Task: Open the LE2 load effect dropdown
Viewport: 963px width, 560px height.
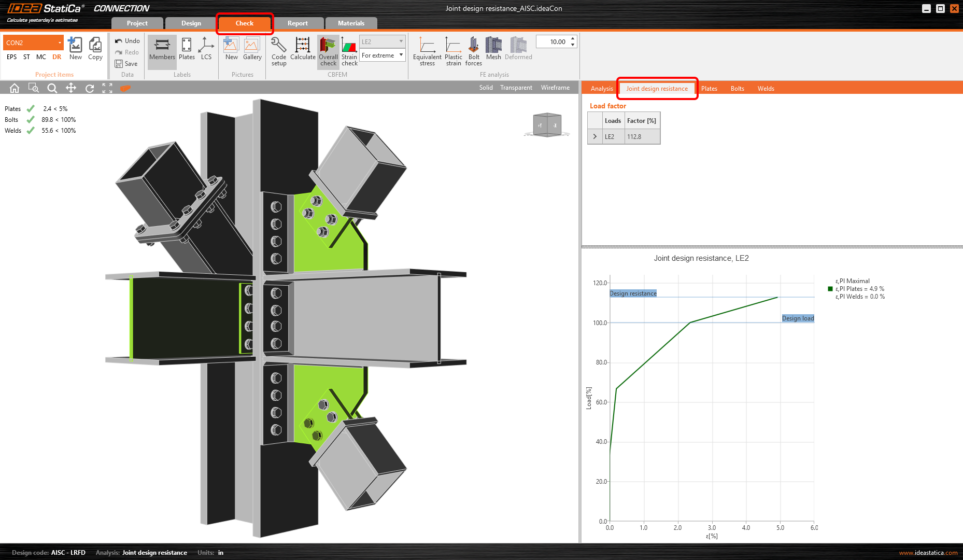Action: click(x=400, y=41)
